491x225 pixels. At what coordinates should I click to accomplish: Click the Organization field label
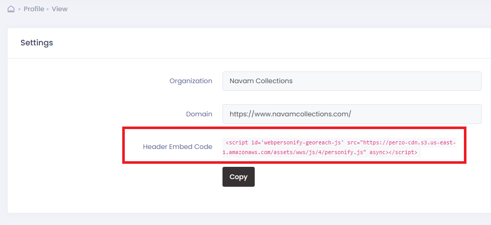(191, 81)
